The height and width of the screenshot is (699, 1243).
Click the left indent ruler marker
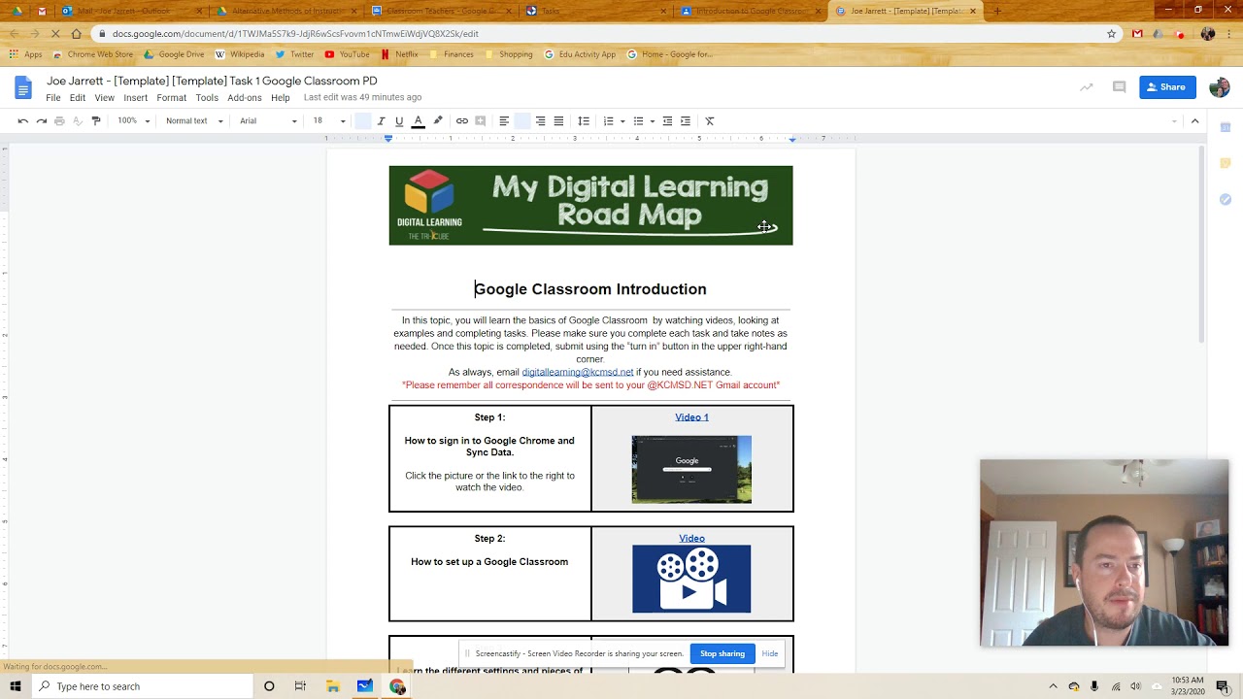point(388,139)
